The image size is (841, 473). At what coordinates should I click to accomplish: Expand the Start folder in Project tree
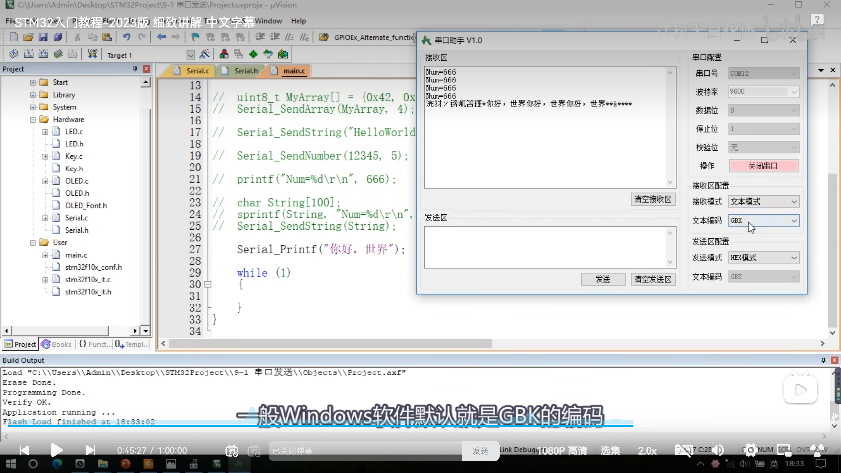(x=33, y=82)
